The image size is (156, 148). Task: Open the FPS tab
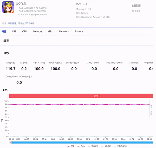(14, 32)
